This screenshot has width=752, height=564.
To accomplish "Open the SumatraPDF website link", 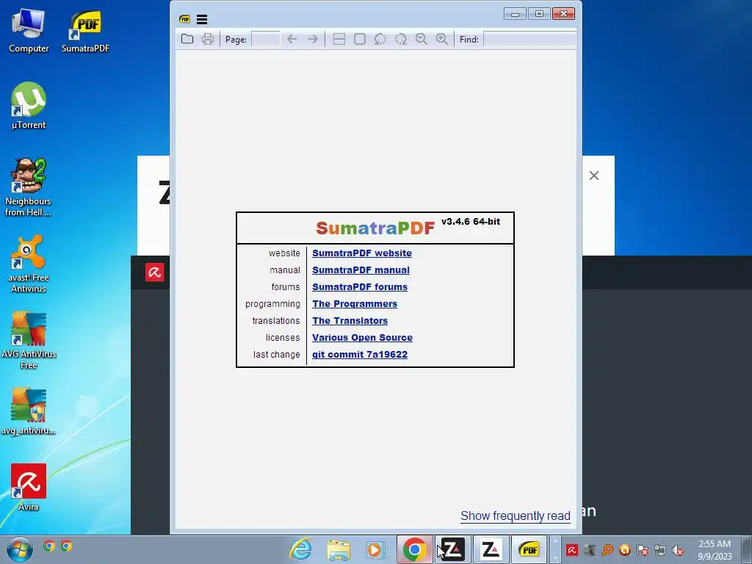I will click(362, 253).
